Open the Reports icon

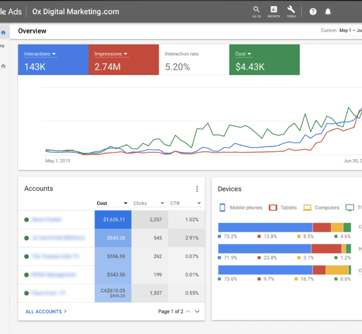tap(274, 10)
